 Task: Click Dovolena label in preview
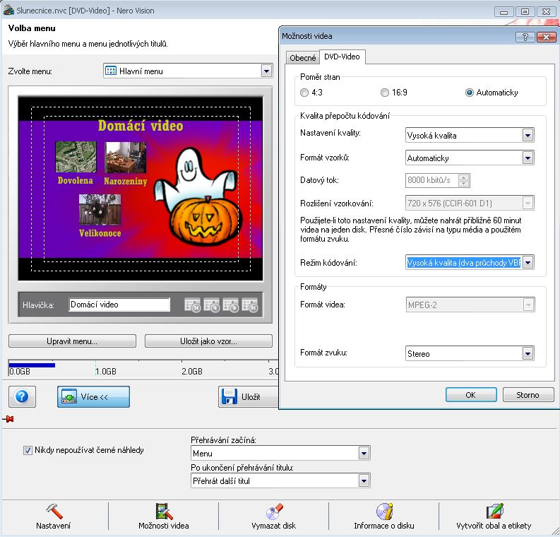[76, 180]
